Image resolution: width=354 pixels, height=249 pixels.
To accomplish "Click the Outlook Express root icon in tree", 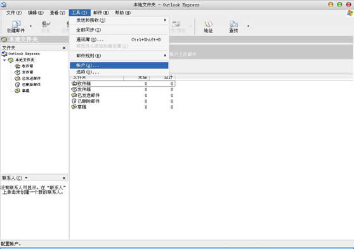I will pyautogui.click(x=4, y=54).
